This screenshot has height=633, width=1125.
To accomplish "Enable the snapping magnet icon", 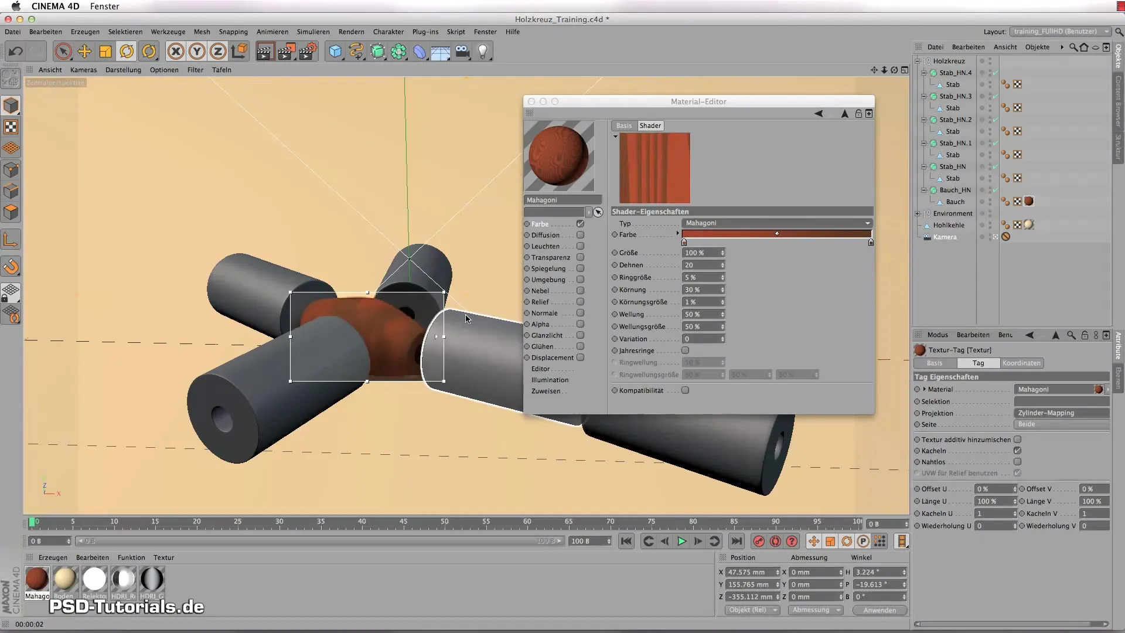I will click(11, 267).
